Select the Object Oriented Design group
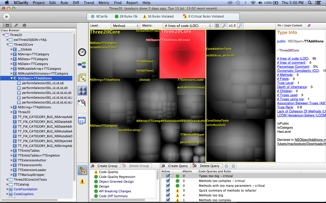Image resolution: width=326 pixels, height=203 pixels. tap(116, 182)
